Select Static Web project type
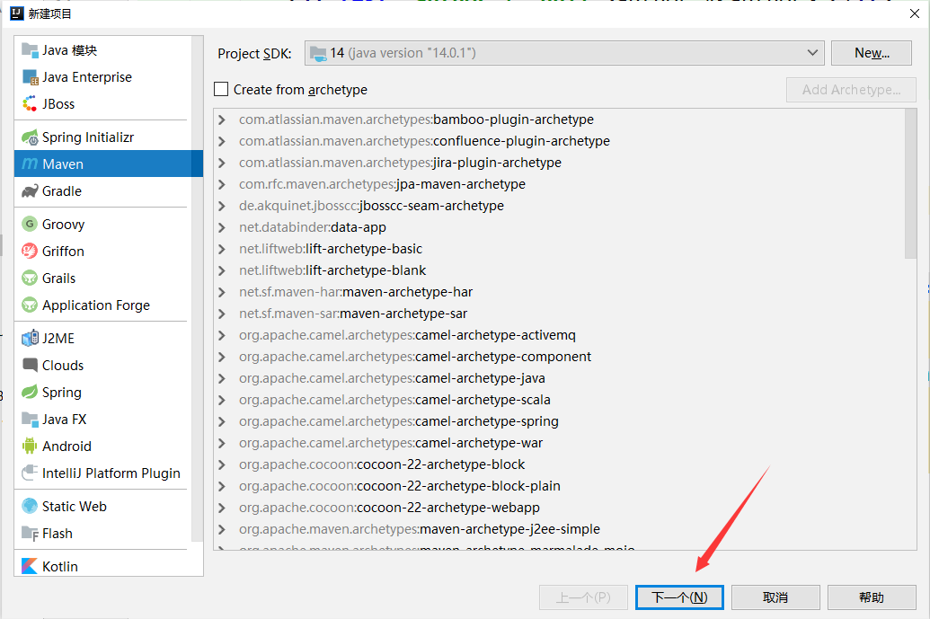 (x=102, y=507)
